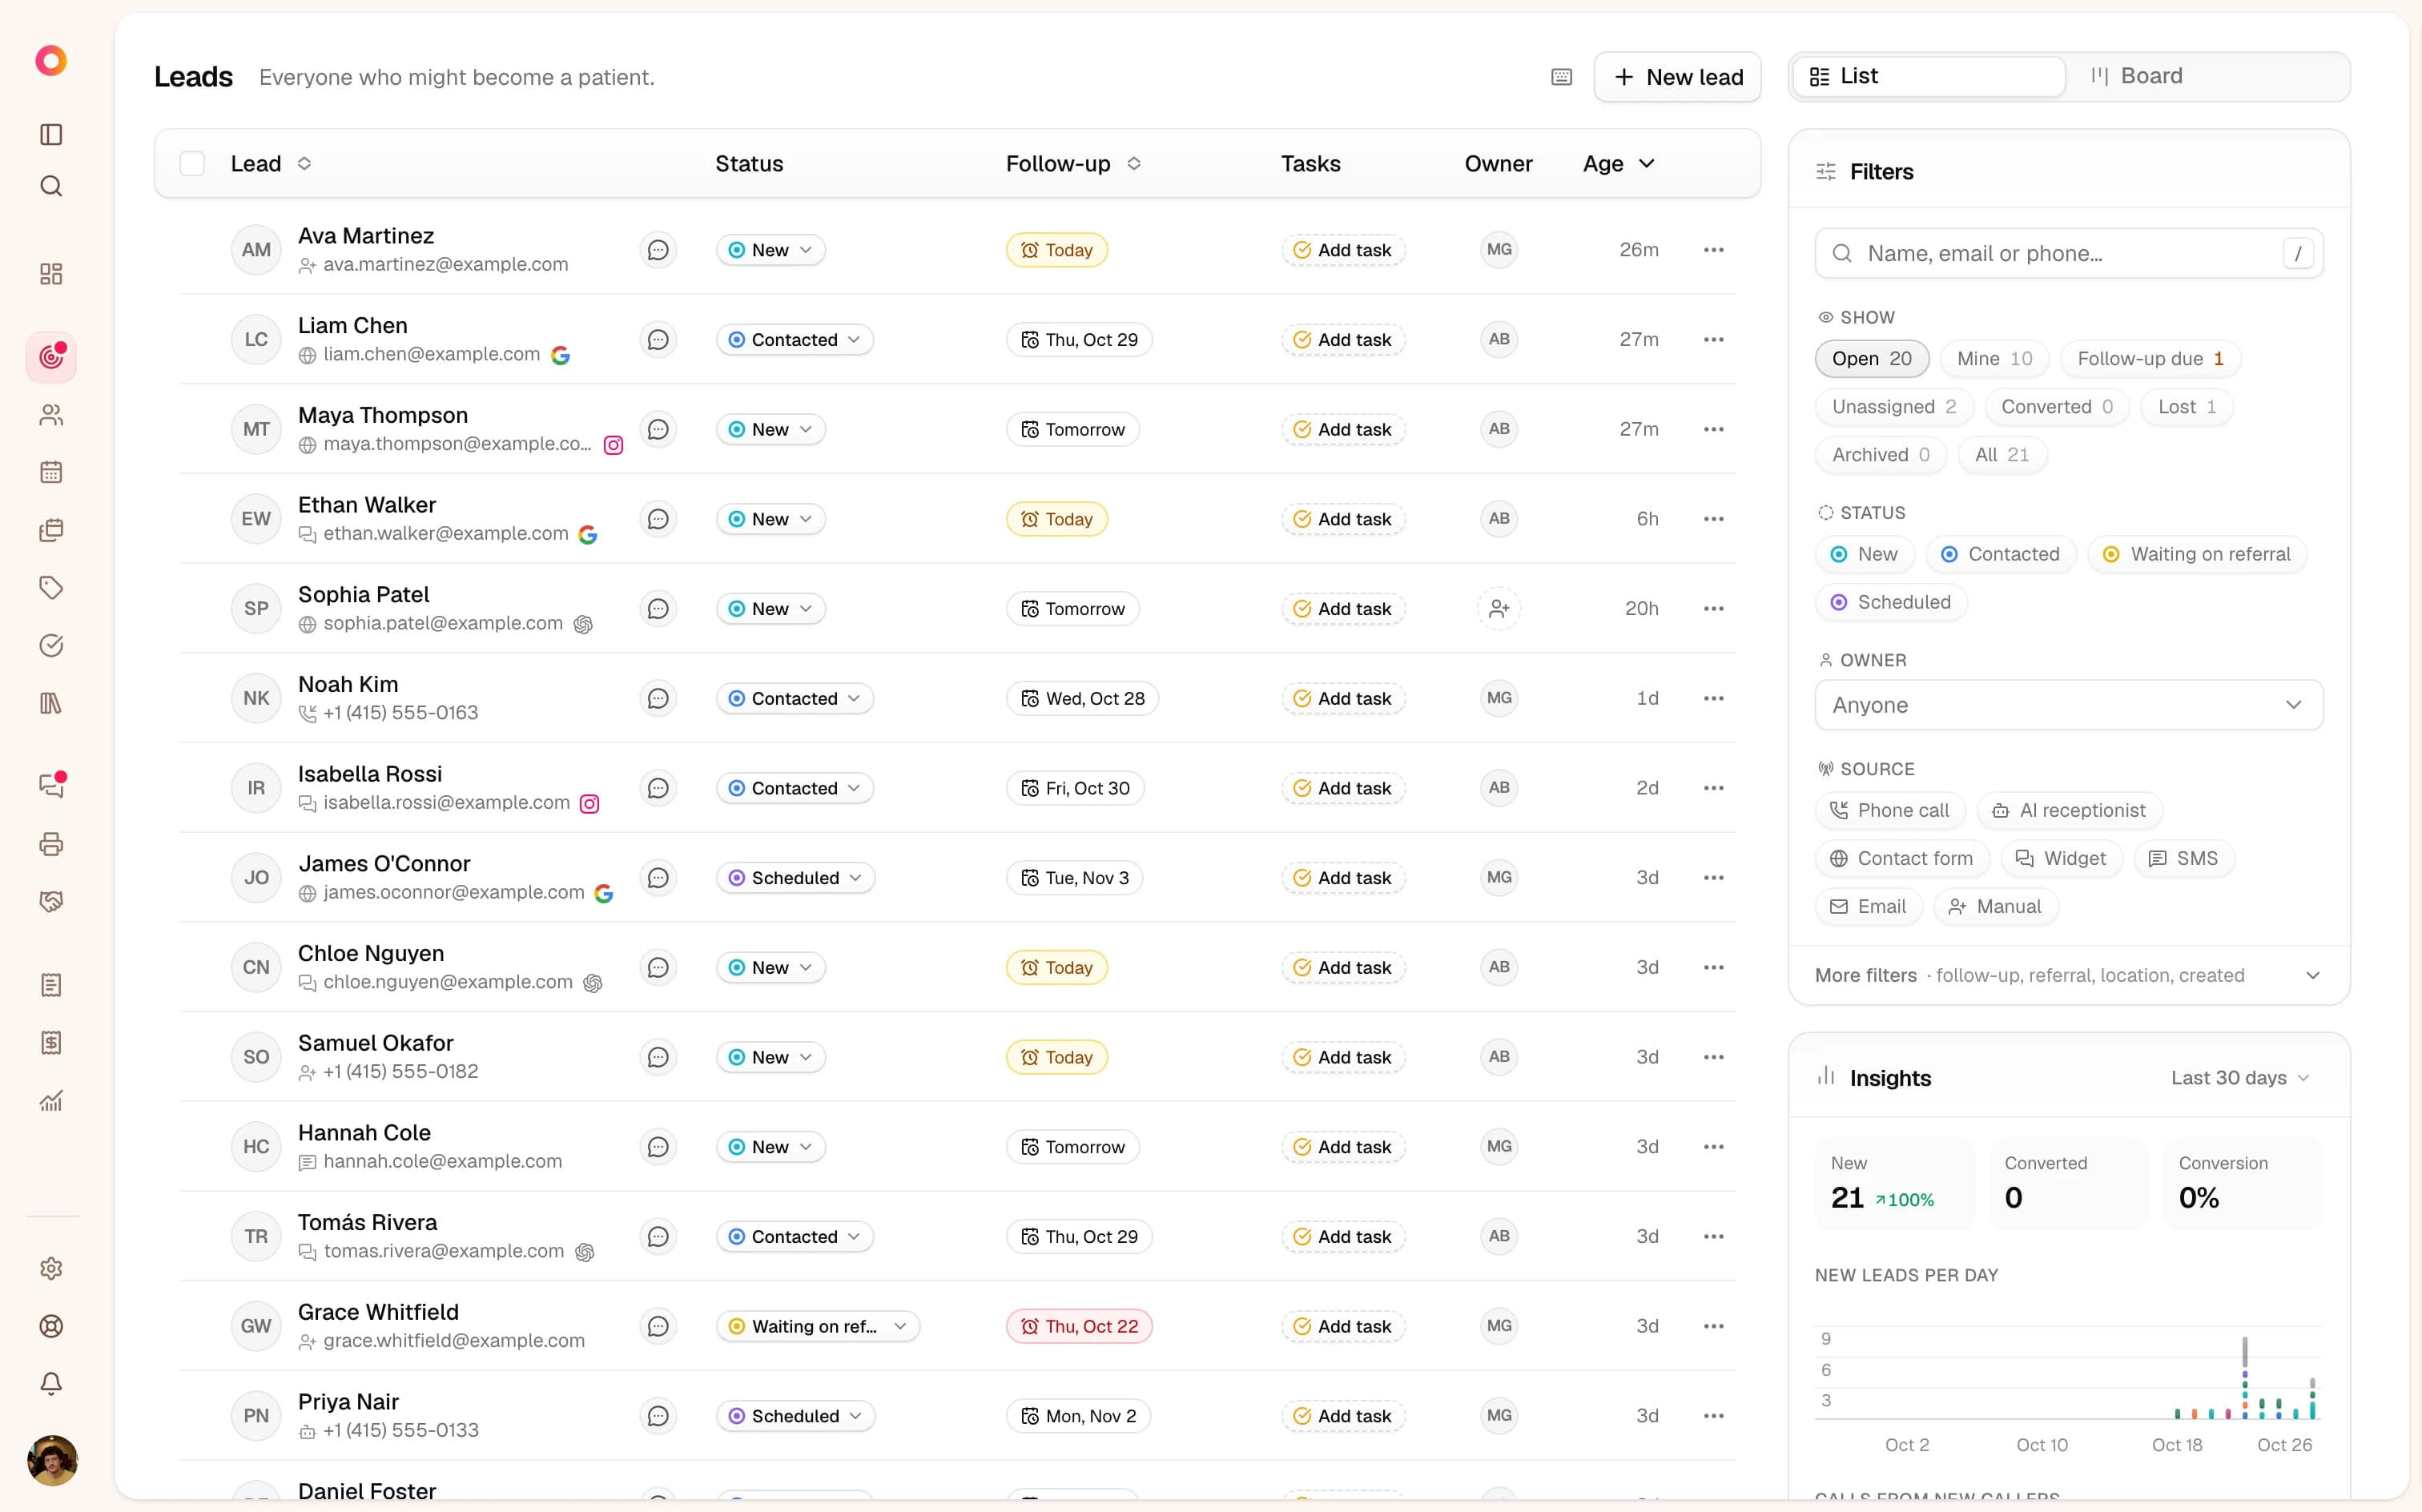Open the Waiting on referral dropdown for Grace Whitfield
Screen dimensions: 2422x1512
point(817,1326)
